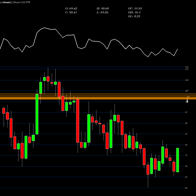Click the end point of the white indicator line

tap(178, 49)
